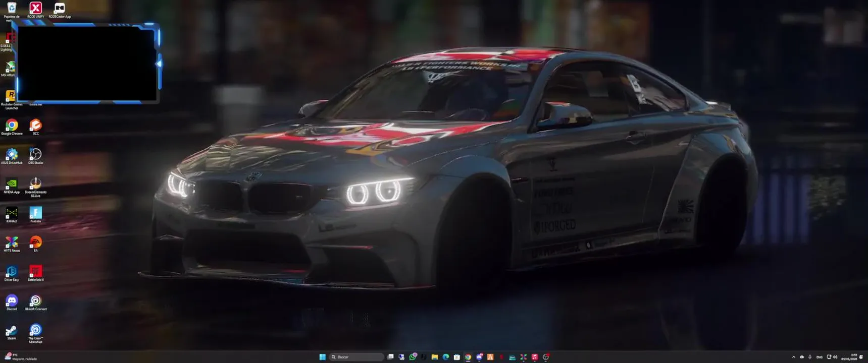Open the Google Chrome desktop shortcut
Image resolution: width=868 pixels, height=363 pixels.
[12, 127]
